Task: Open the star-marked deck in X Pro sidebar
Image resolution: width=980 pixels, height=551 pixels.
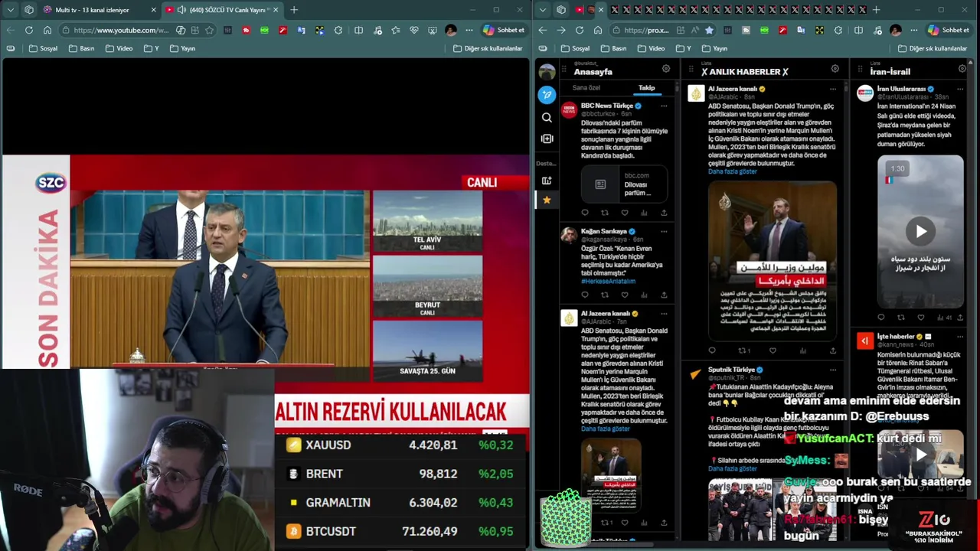Action: (547, 200)
